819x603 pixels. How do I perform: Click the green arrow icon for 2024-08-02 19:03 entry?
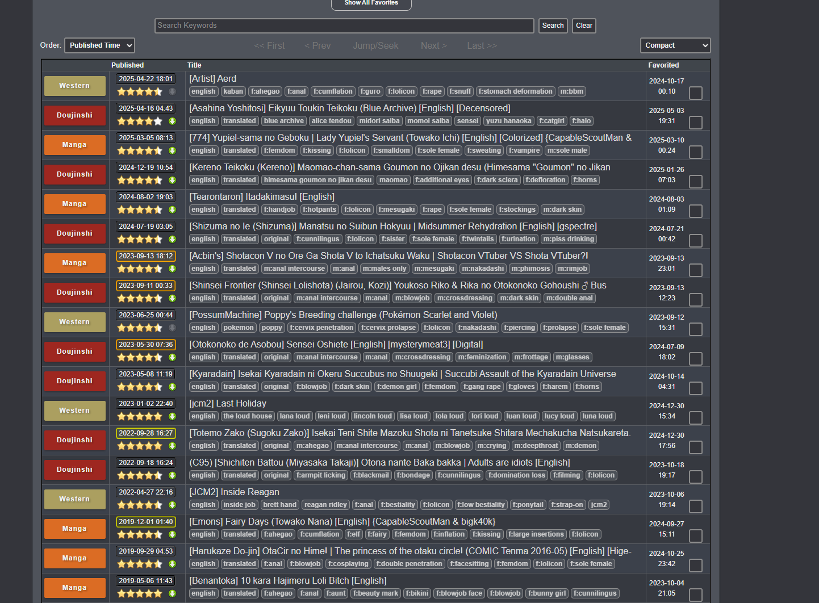172,210
